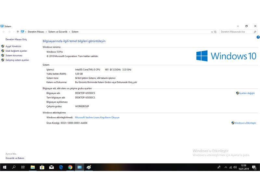Select Sistem breadcrumb in address bar
260x195 pixels.
coord(75,32)
